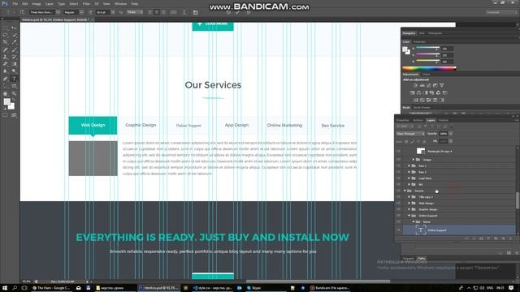520x292 pixels.
Task: Select the Eraser tool
Action: click(6, 64)
